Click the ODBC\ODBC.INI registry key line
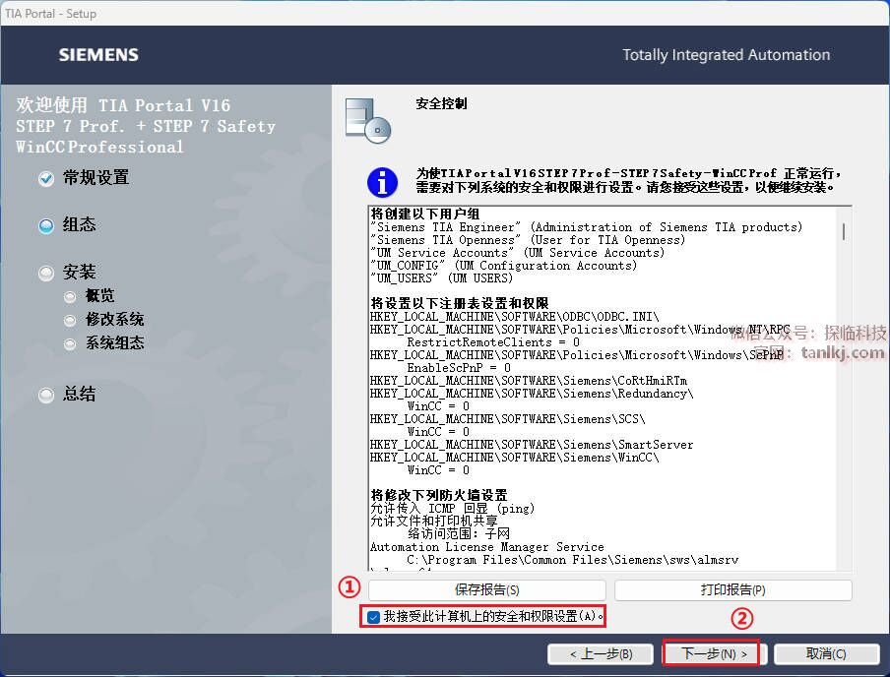The width and height of the screenshot is (890, 677). 514,317
